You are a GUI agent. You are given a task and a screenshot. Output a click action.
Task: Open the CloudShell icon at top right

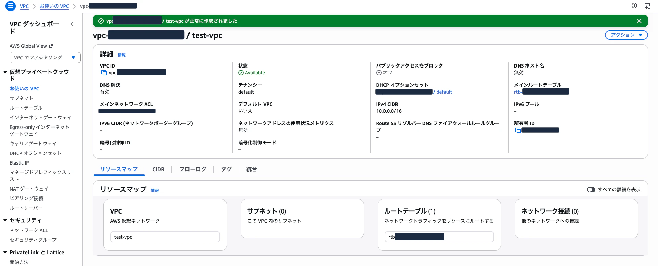[x=647, y=6]
